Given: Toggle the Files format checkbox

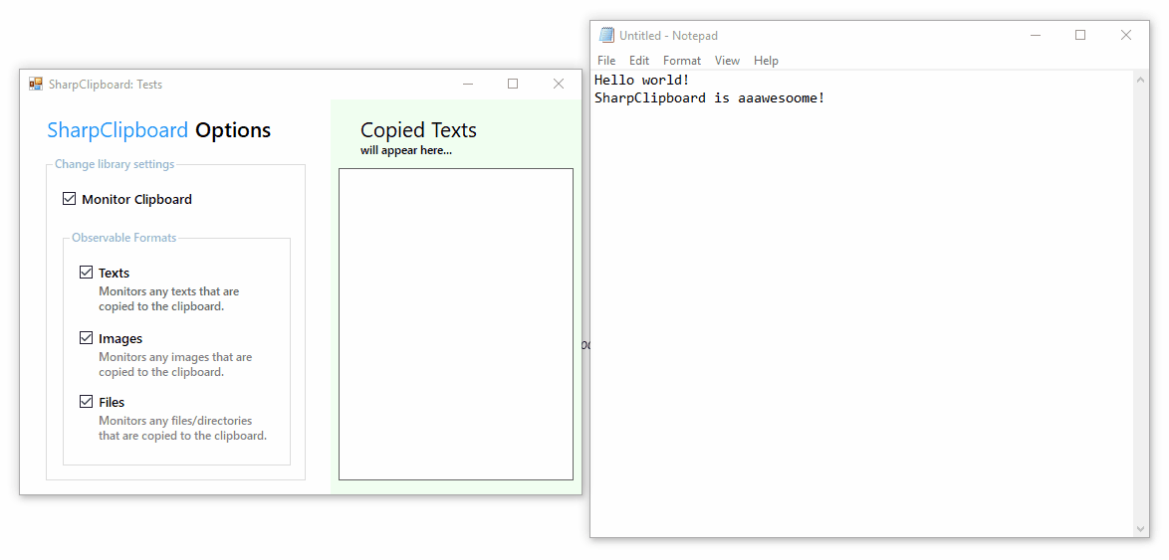Looking at the screenshot, I should (x=87, y=402).
